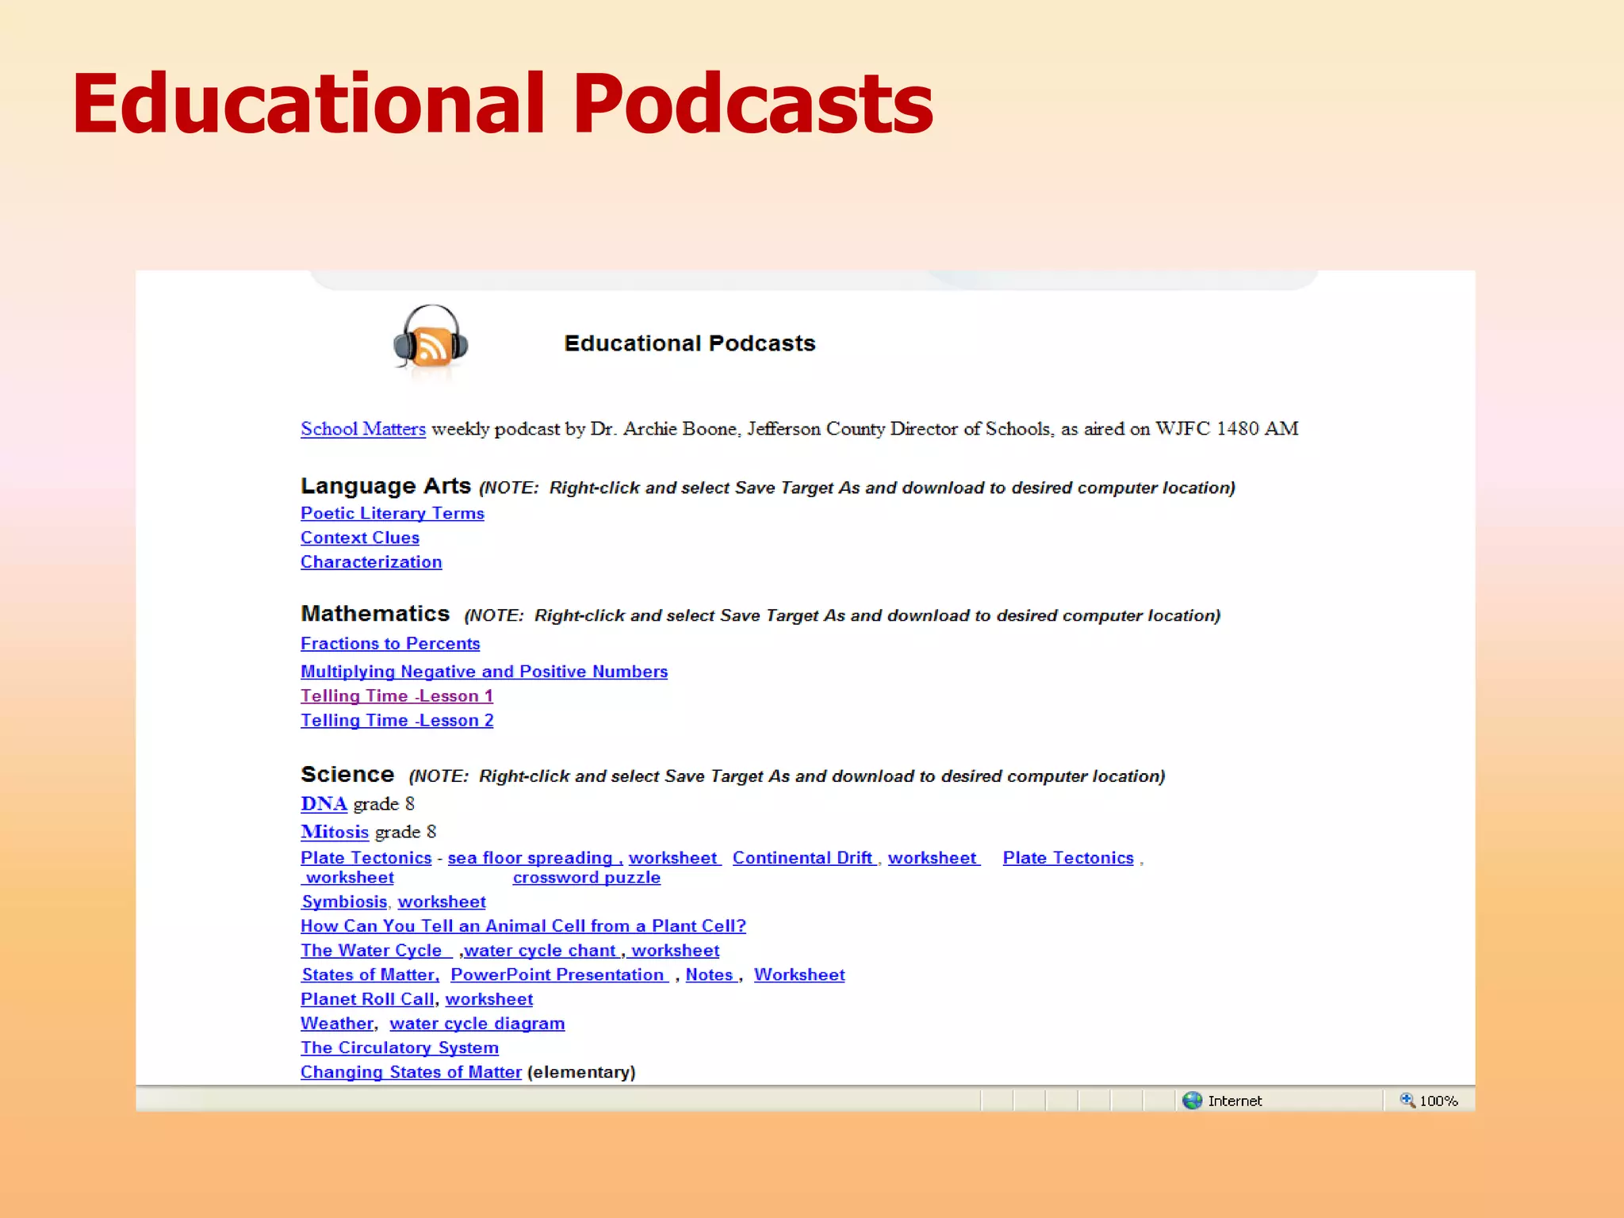Screen dimensions: 1624x1218
Task: Open Changing States of Matter link
Action: (x=412, y=1073)
